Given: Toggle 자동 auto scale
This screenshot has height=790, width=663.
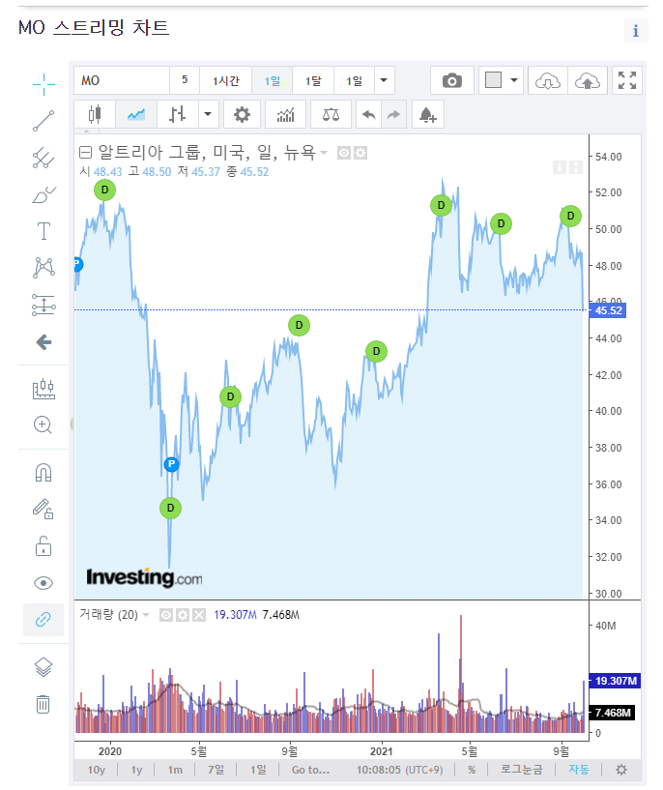Looking at the screenshot, I should coord(578,770).
